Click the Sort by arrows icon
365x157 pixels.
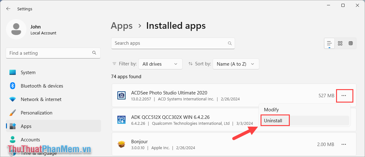(x=191, y=63)
